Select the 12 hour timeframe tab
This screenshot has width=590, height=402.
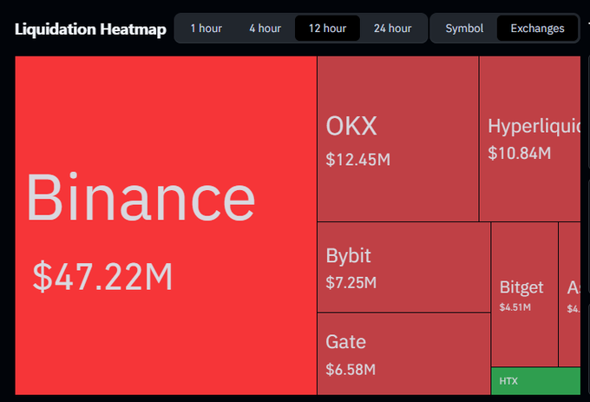327,29
